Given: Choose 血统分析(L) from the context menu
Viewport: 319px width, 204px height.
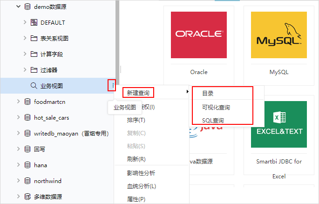Looking at the screenshot, I should (x=142, y=186).
